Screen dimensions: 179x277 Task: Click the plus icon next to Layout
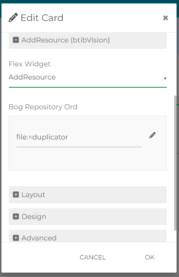point(16,195)
